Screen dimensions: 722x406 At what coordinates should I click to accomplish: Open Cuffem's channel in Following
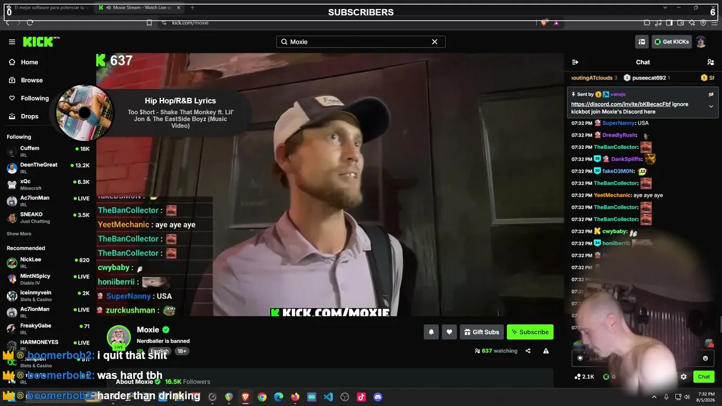point(48,151)
